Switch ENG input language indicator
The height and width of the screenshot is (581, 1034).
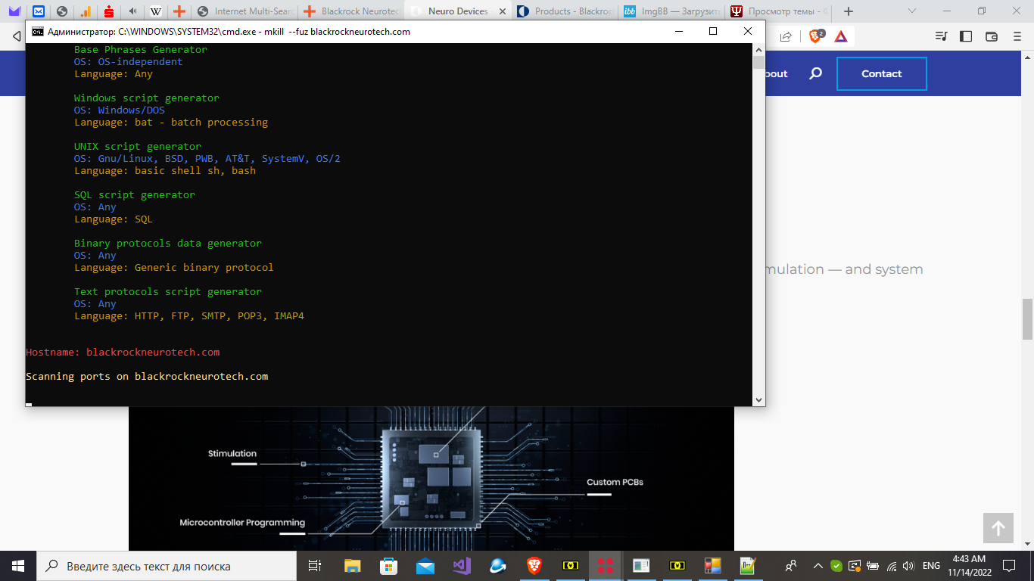pos(932,566)
